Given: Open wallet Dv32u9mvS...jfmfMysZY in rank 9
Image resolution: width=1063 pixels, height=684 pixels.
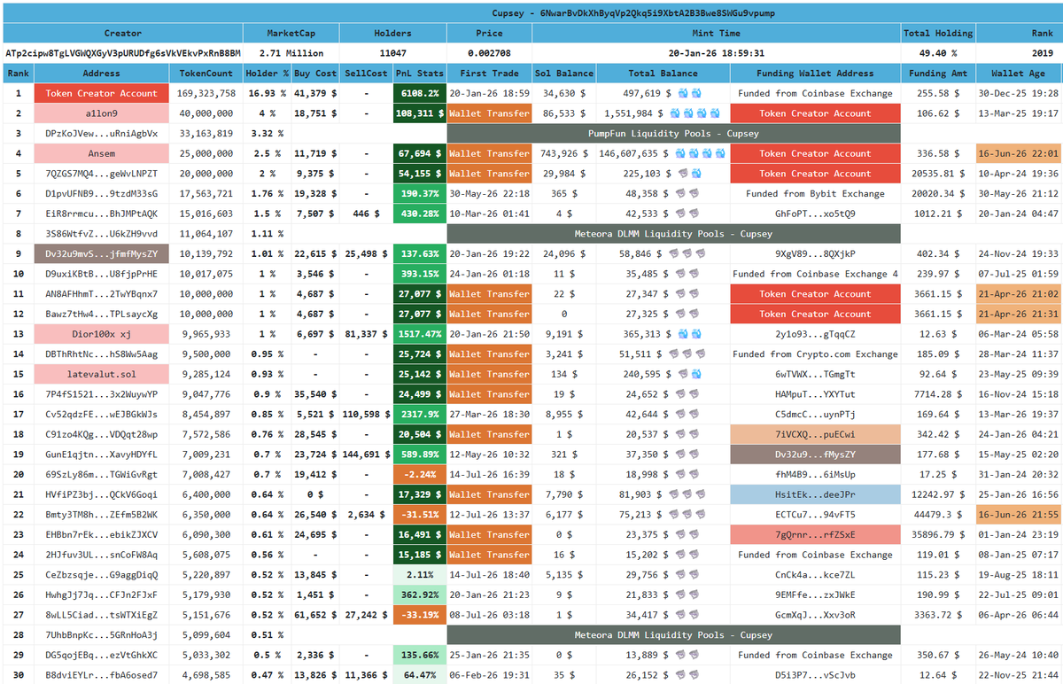Looking at the screenshot, I should click(x=102, y=253).
